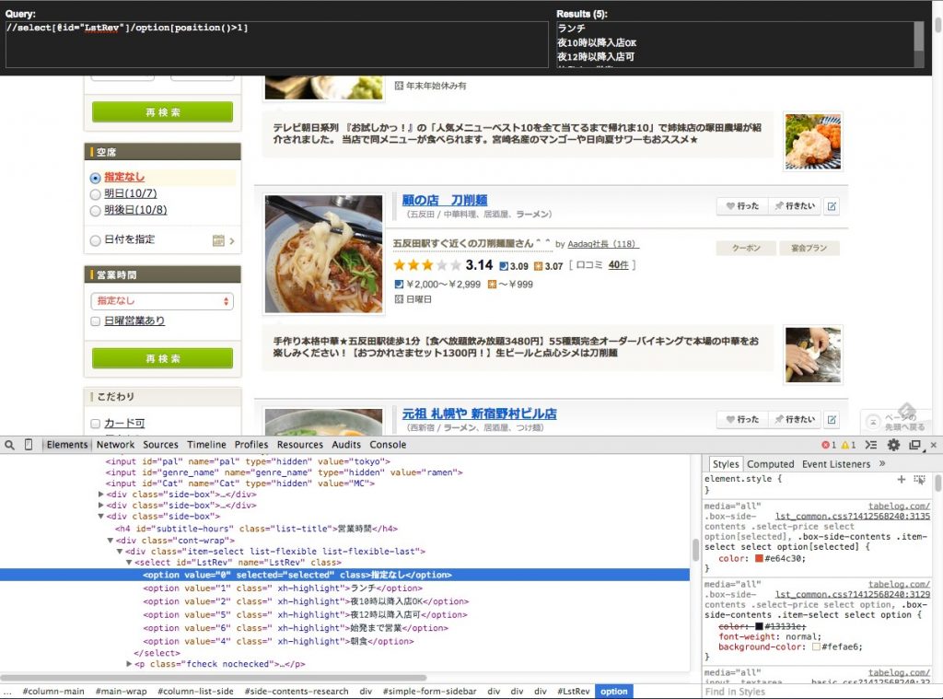Image resolution: width=943 pixels, height=699 pixels.
Task: Click the 行った heart button for 顧の店
Action: 743,206
